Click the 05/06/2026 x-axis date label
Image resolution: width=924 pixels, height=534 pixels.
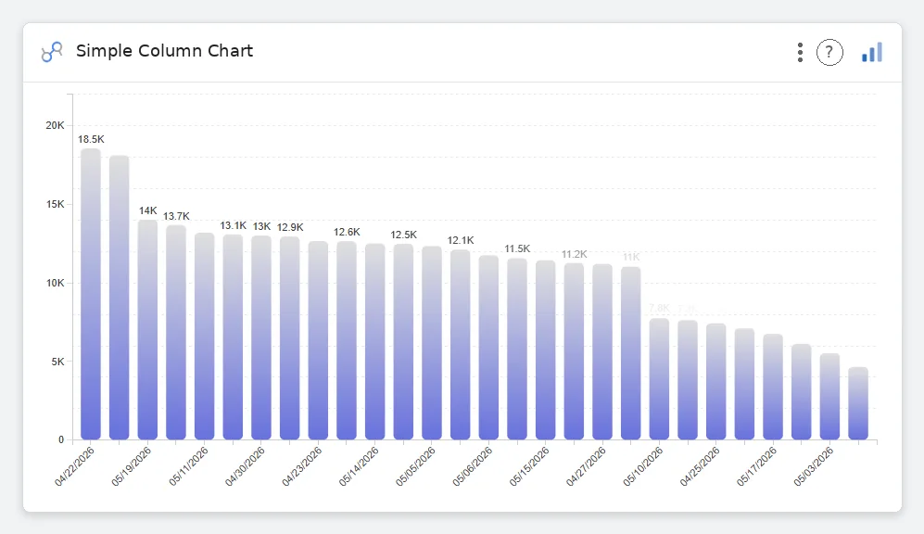point(473,466)
